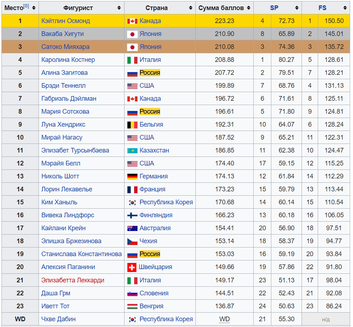Click the Finland flag icon
The image size is (353, 327).
132,215
